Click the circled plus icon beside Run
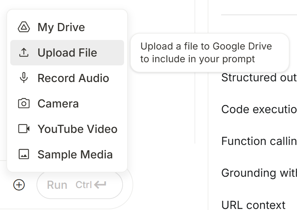Image resolution: width=297 pixels, height=210 pixels. [19, 185]
